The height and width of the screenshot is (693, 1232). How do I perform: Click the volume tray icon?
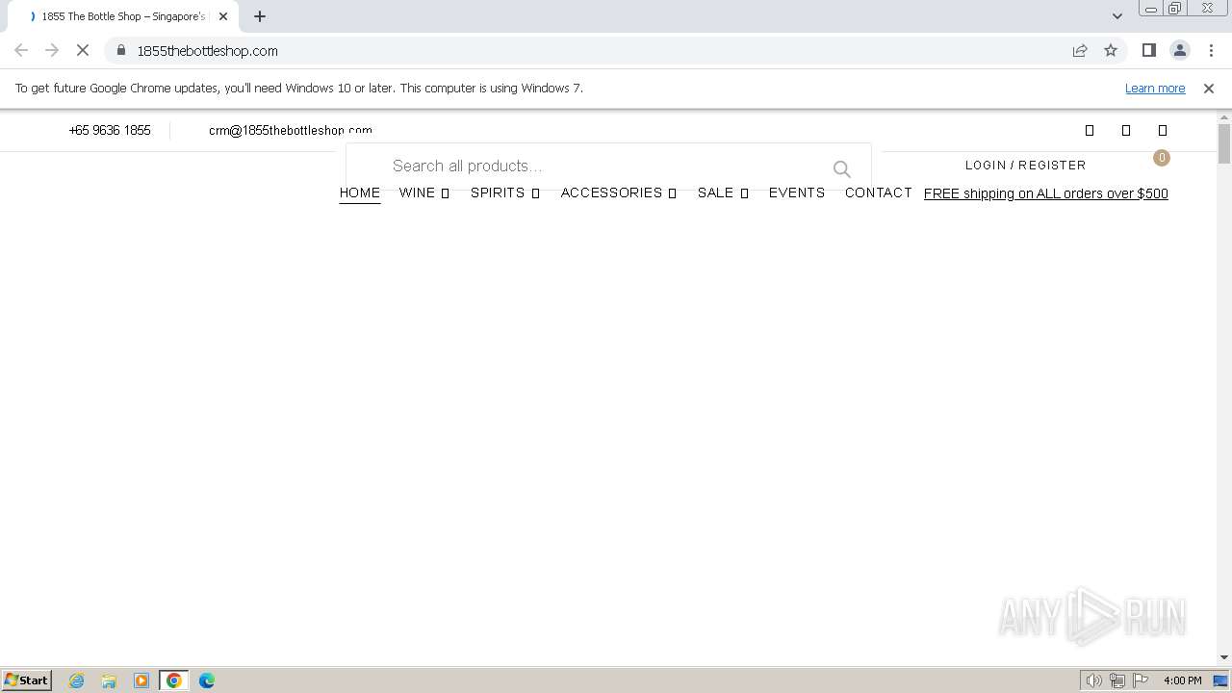click(x=1094, y=680)
